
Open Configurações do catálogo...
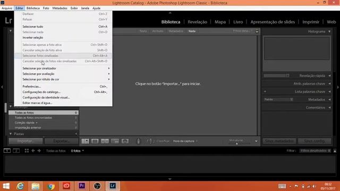pos(63,92)
